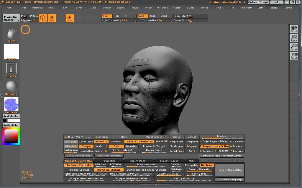Viewport: 302px width, 188px height.
Task: Open the Material picker dropdown
Action: [11, 94]
